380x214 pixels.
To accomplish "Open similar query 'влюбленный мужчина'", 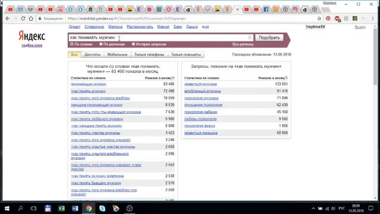I will coord(202,91).
